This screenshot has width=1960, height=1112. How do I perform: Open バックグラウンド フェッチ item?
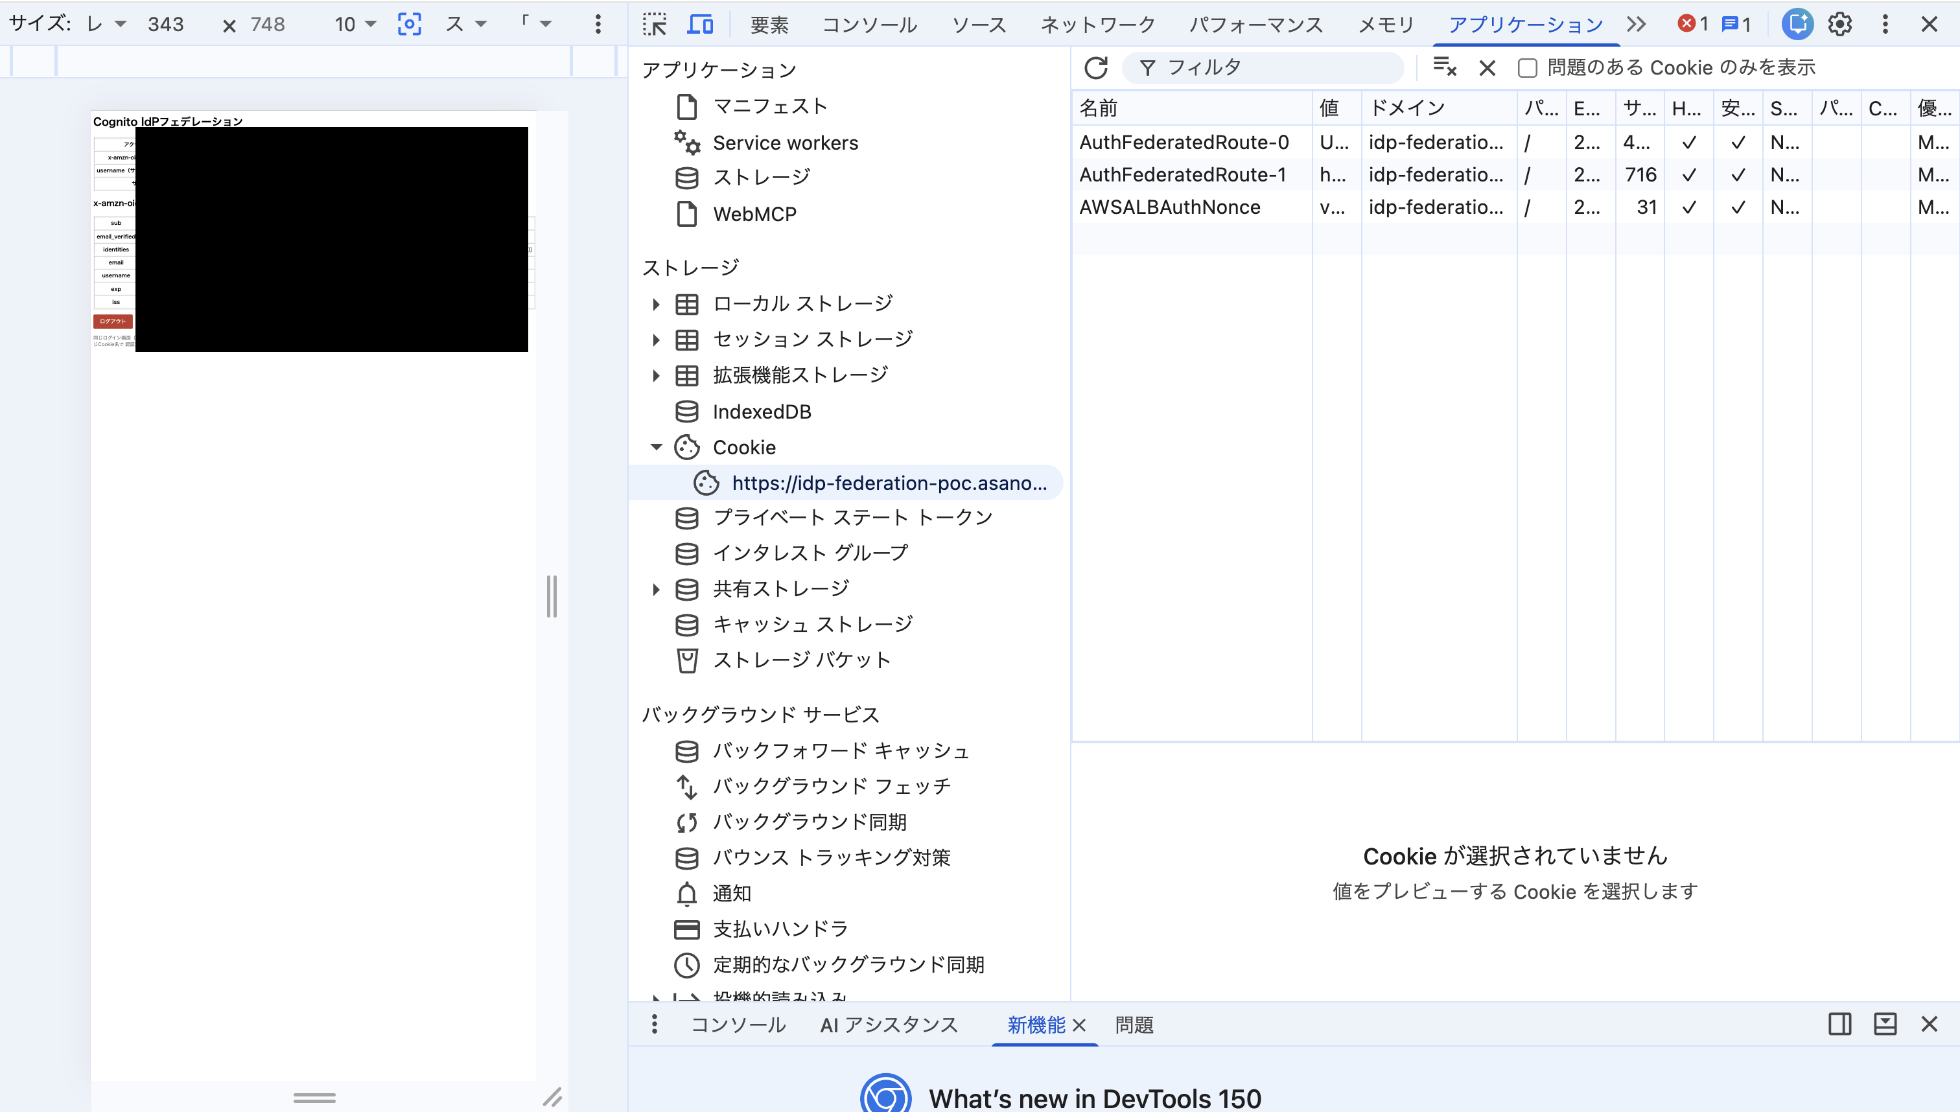click(813, 786)
